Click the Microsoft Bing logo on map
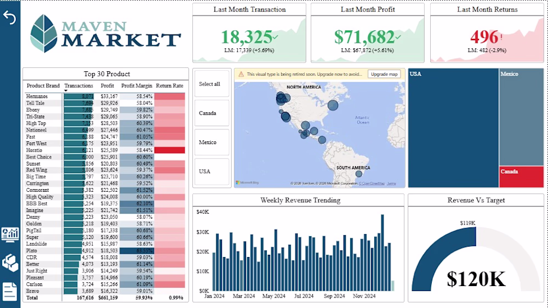Viewport: 548px width, 308px height. coord(248,183)
